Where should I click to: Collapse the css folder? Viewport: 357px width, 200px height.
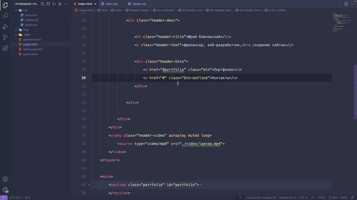click(16, 10)
